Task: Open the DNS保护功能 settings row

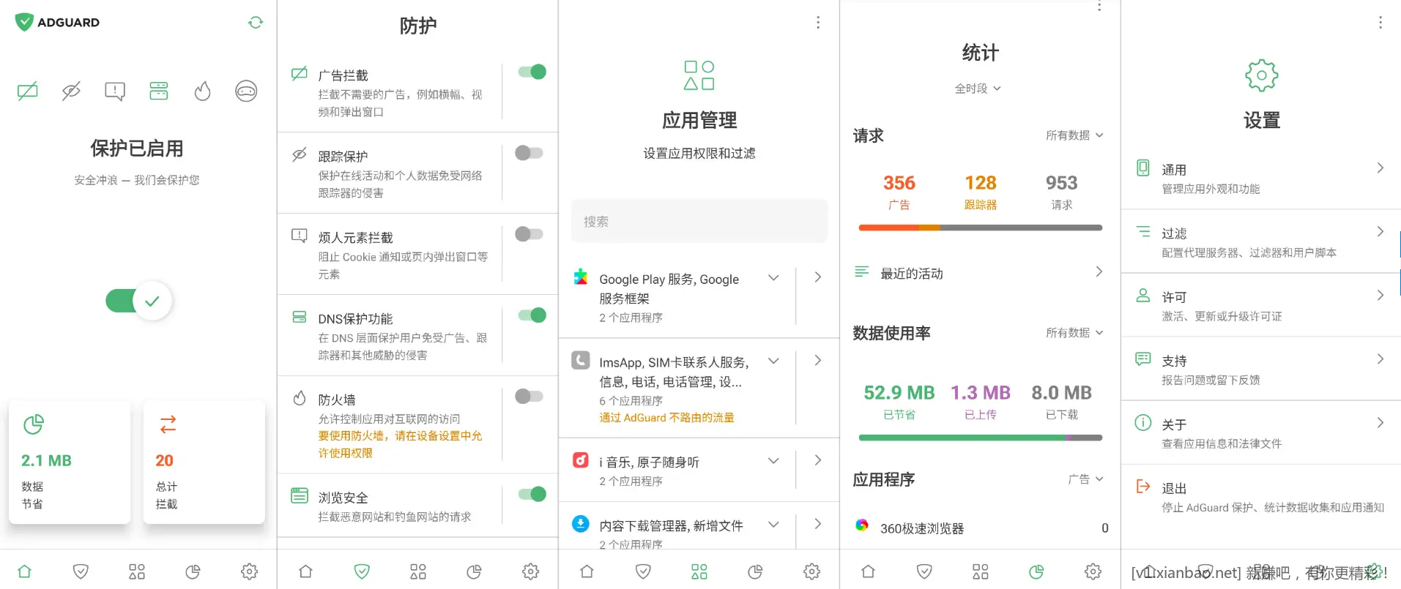Action: coord(390,336)
